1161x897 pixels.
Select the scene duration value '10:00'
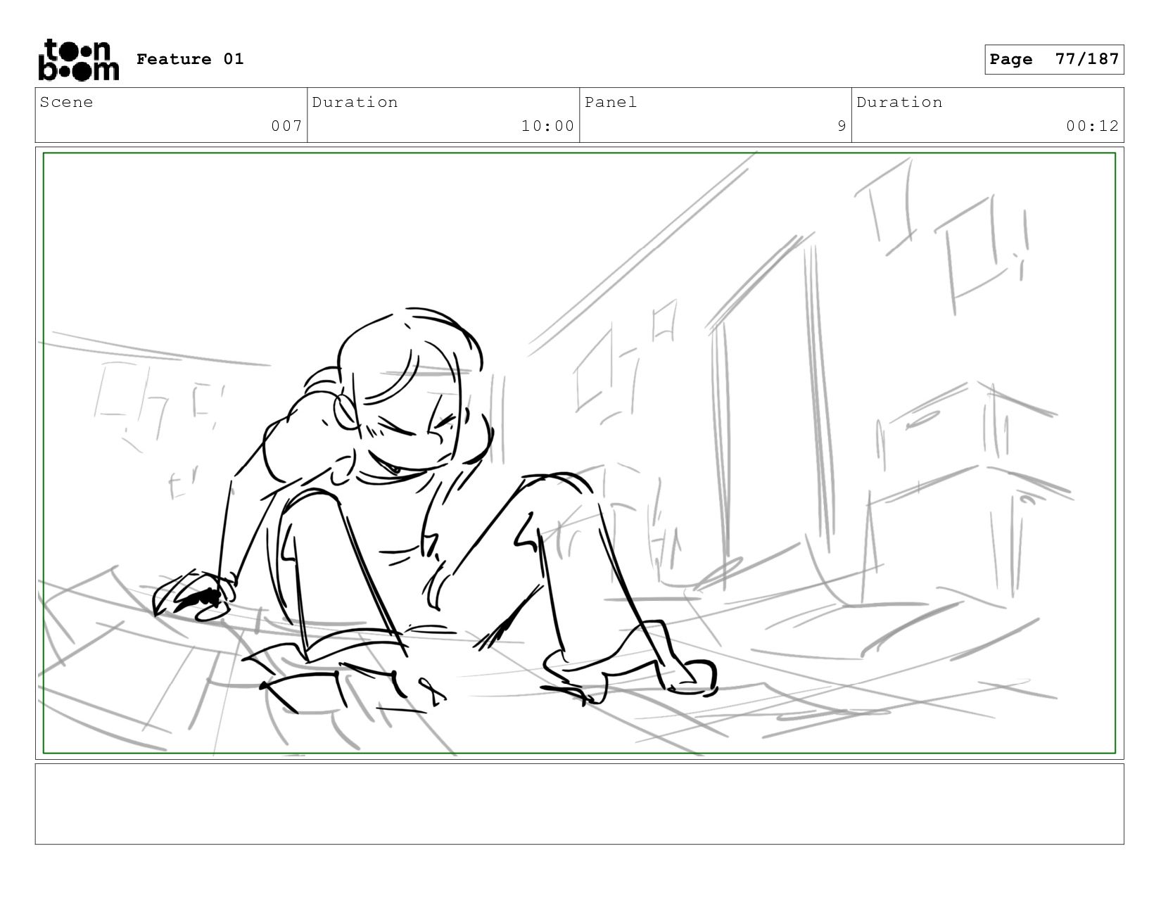(x=547, y=126)
